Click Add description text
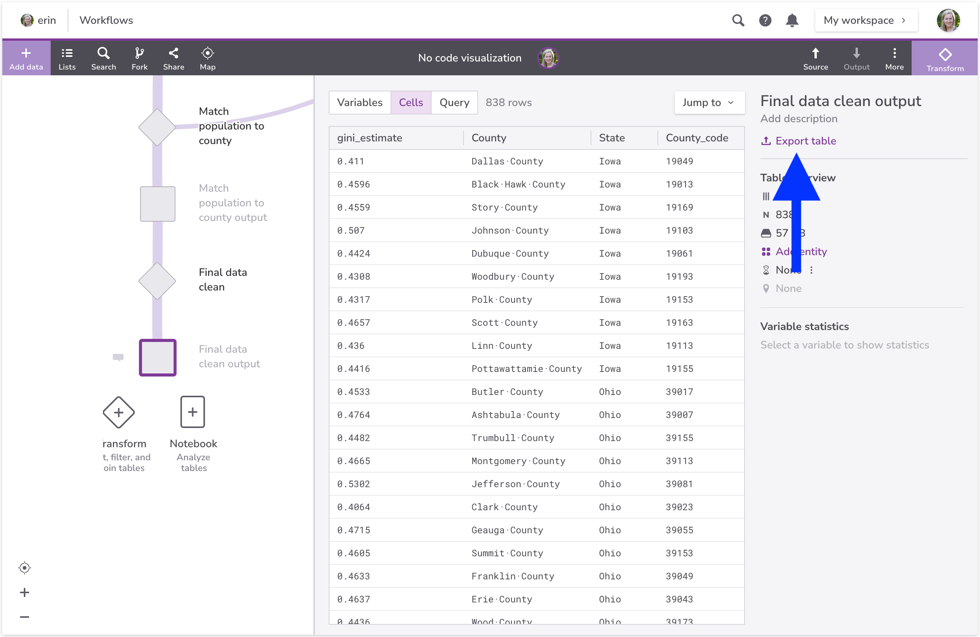980x637 pixels. coord(798,119)
